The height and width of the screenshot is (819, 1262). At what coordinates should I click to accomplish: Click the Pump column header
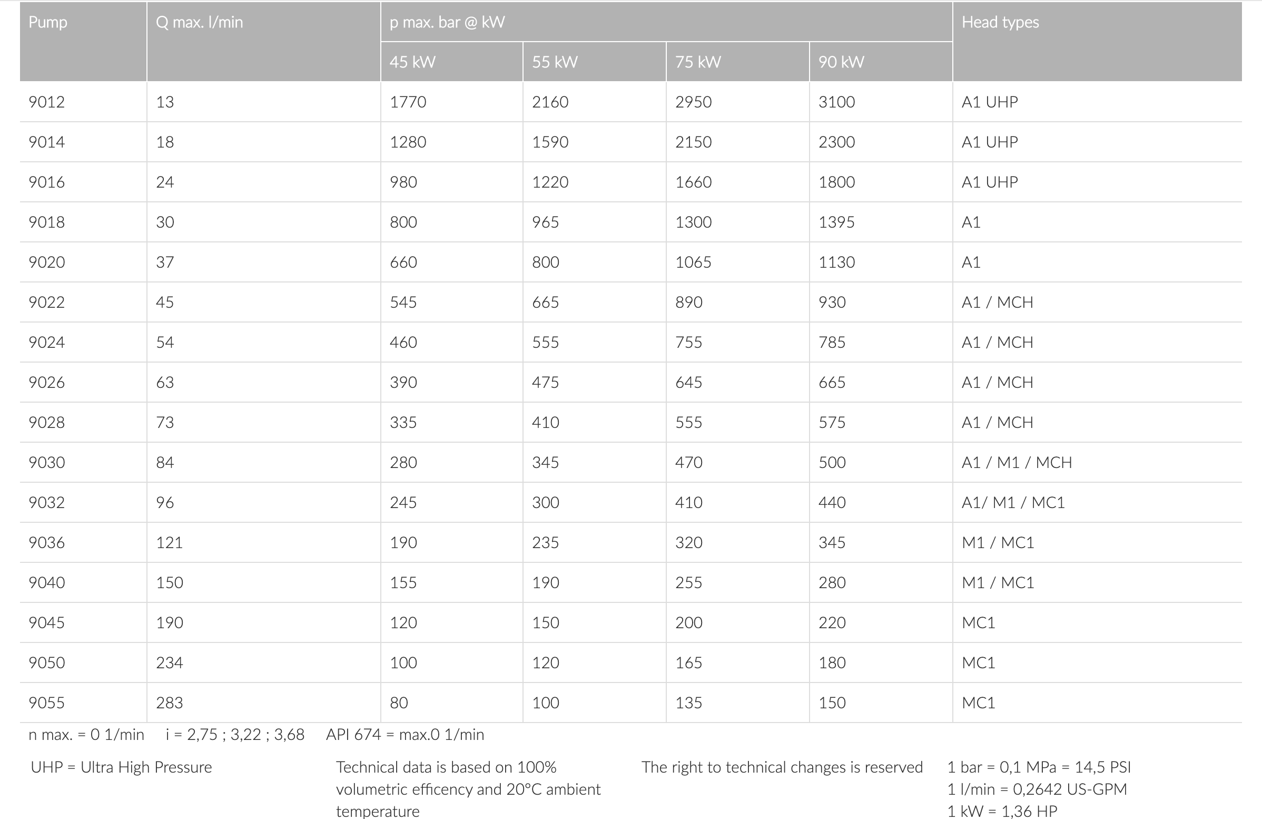pos(48,22)
